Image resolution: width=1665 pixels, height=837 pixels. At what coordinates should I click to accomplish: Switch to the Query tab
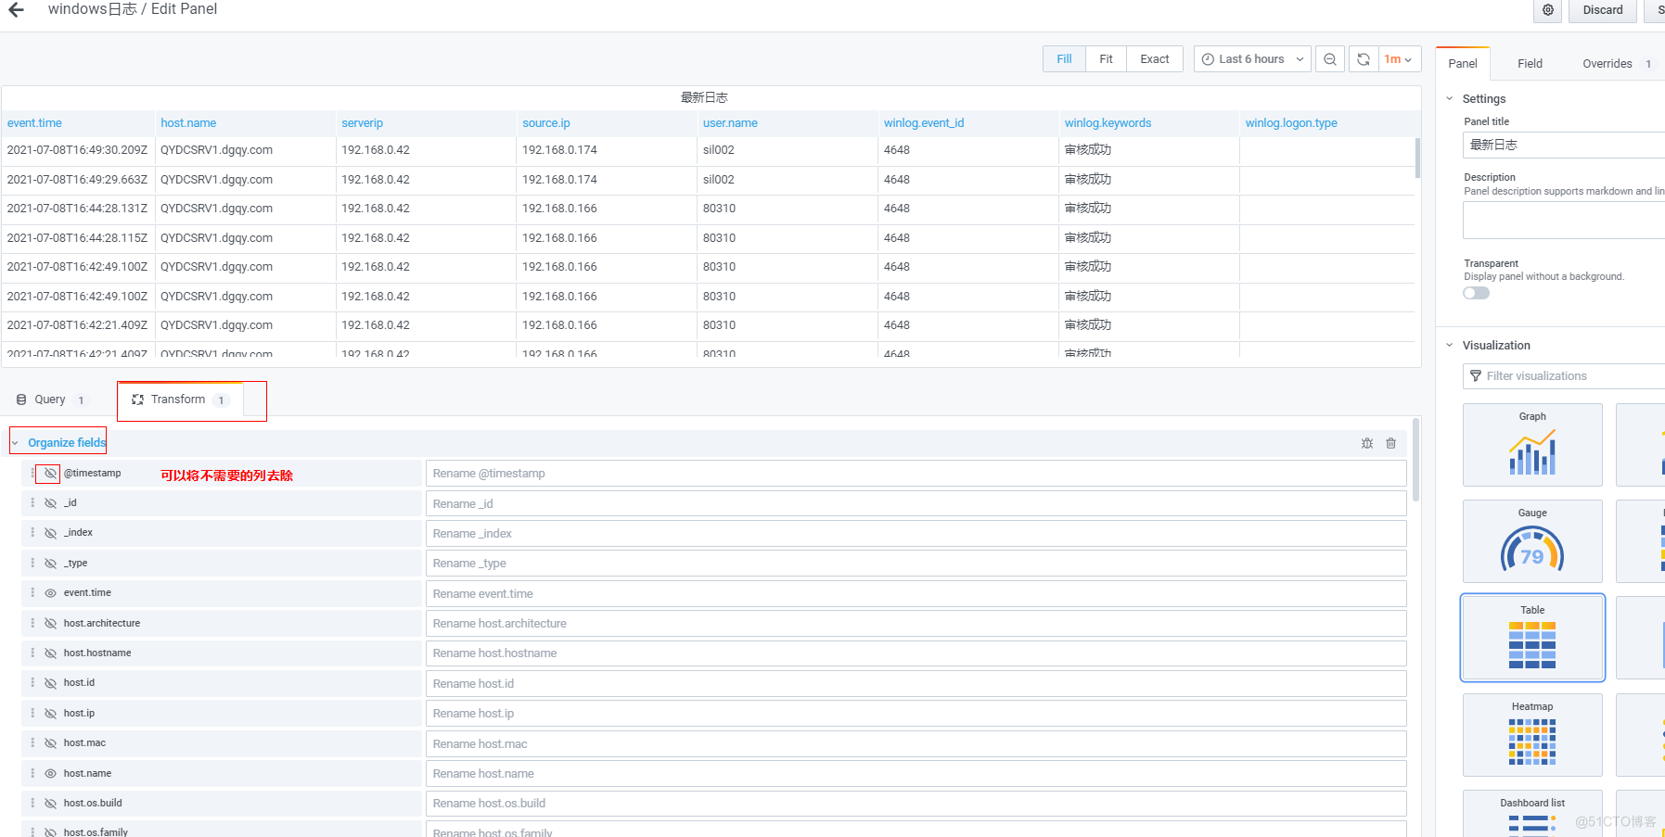coord(51,399)
